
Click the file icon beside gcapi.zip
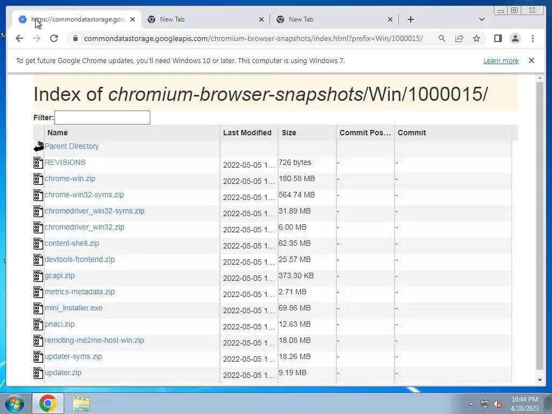pyautogui.click(x=38, y=276)
